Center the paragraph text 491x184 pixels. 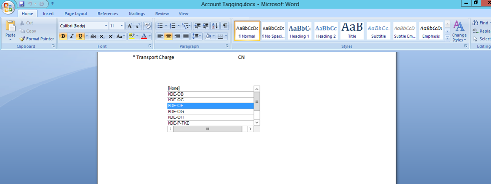[x=169, y=36]
